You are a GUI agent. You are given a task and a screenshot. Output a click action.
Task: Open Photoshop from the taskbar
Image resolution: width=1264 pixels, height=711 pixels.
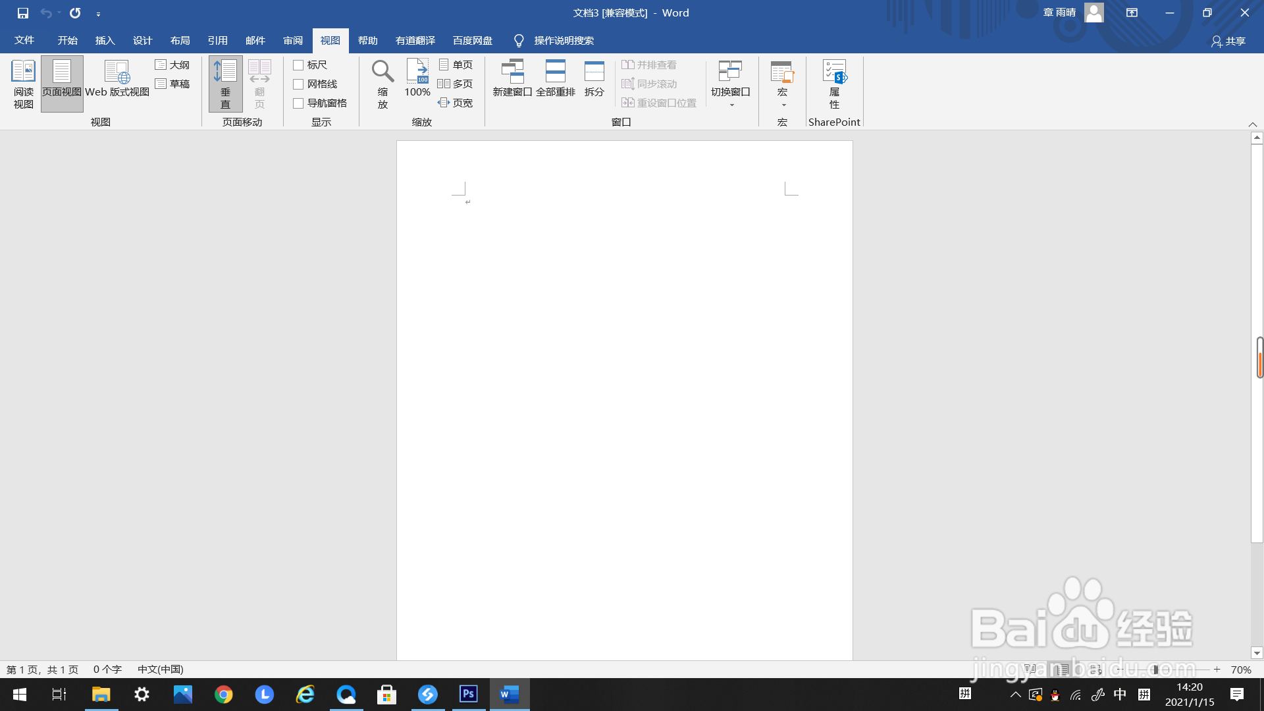[x=468, y=694]
